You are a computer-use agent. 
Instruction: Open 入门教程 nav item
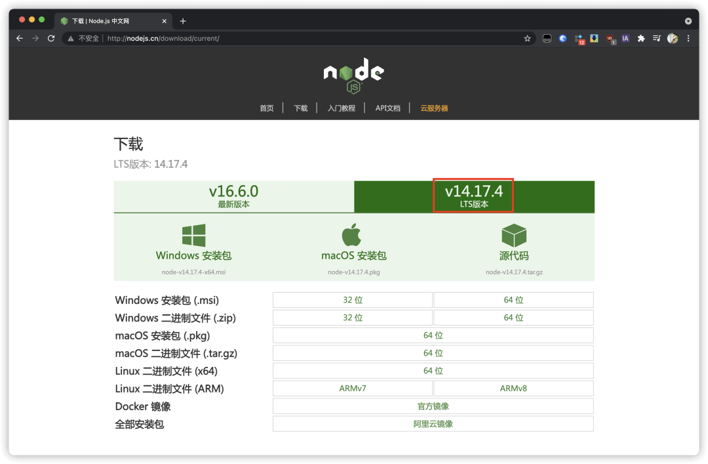tap(342, 108)
